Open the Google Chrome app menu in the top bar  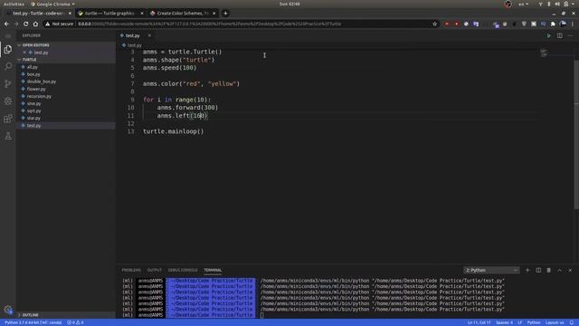[x=52, y=4]
